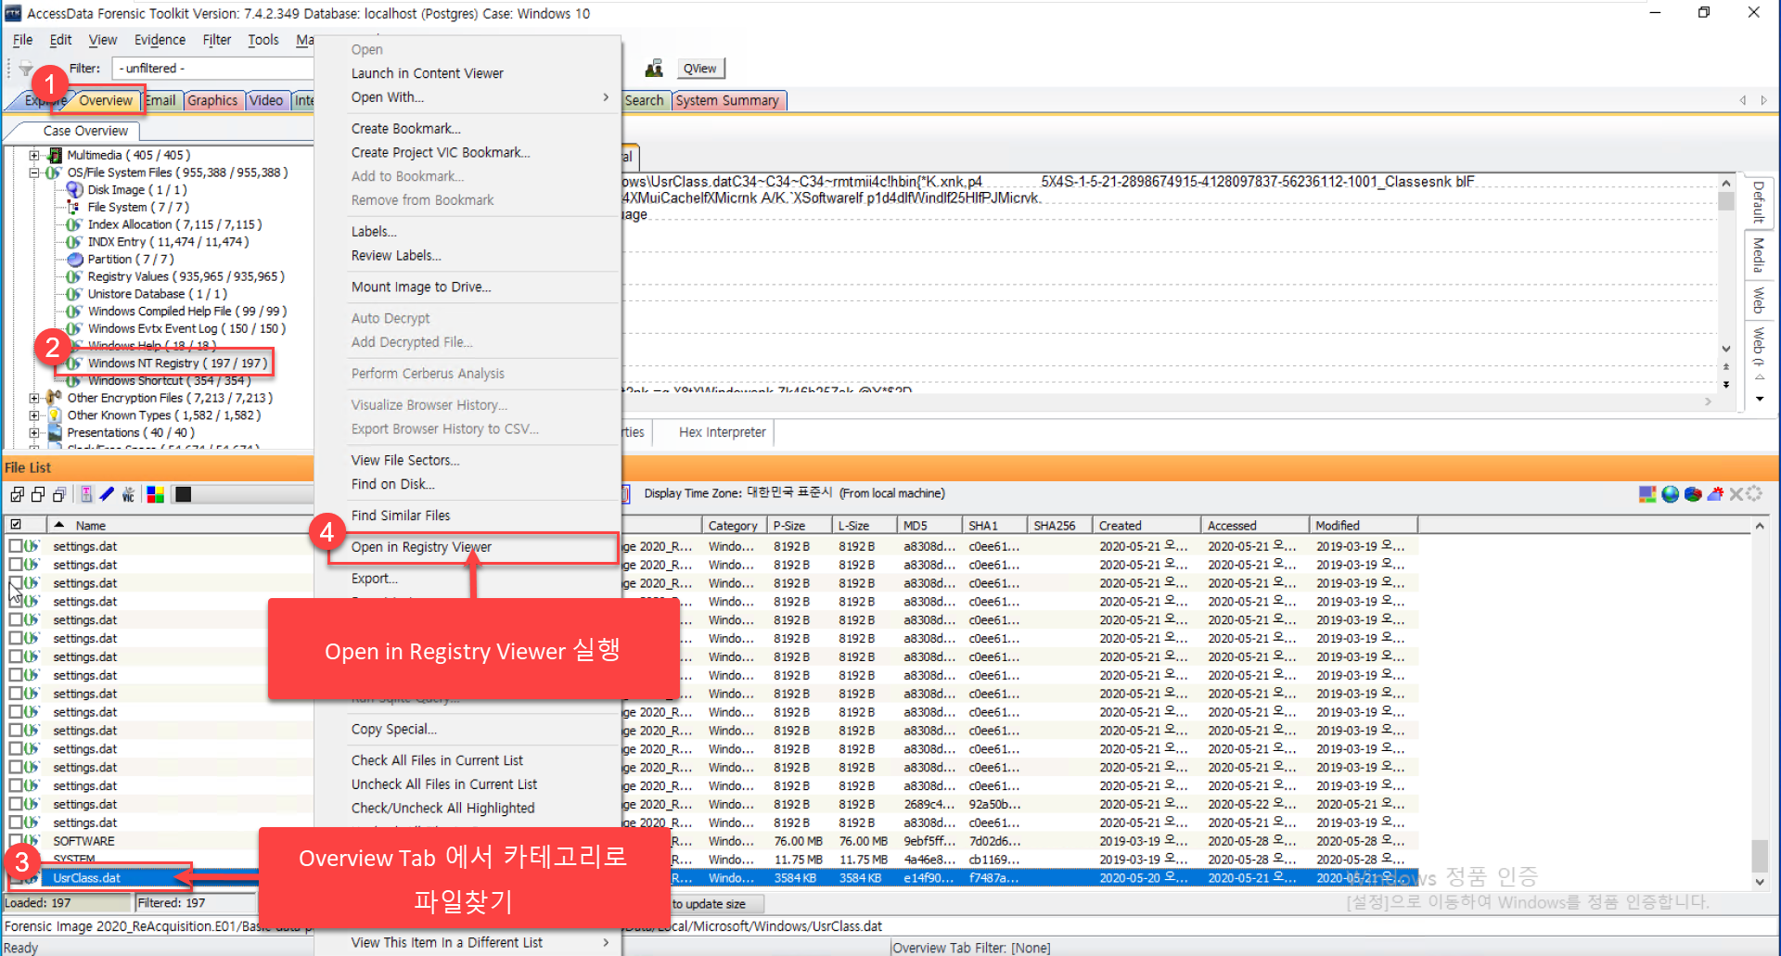Screen dimensions: 1781x956
Task: Check the SOFTWARE file checkbox
Action: (15, 841)
